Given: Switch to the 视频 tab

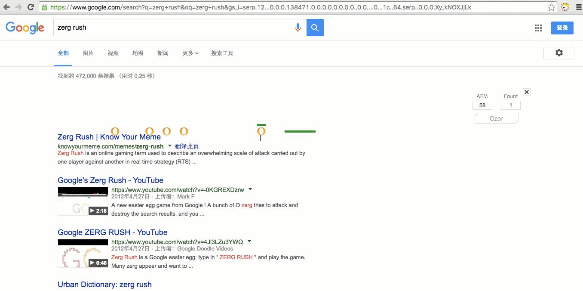Looking at the screenshot, I should (113, 53).
